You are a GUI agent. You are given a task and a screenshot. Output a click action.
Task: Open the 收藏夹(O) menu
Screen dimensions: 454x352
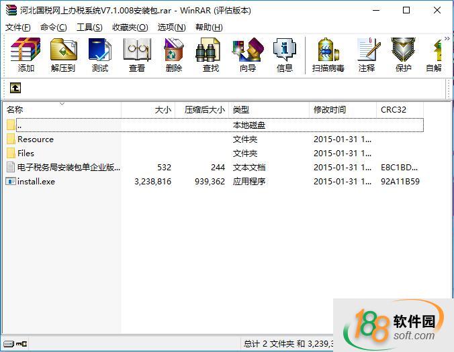click(x=130, y=27)
